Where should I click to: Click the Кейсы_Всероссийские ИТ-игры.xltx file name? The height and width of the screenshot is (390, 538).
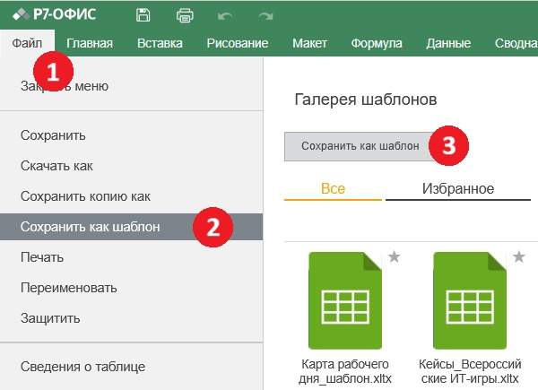[470, 371]
